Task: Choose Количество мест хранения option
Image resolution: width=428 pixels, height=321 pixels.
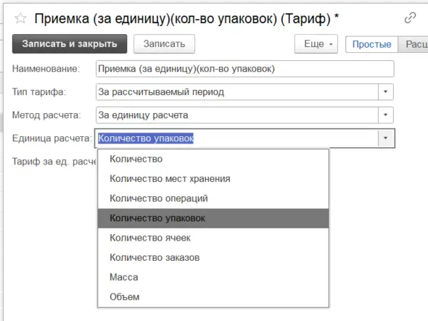Action: click(x=213, y=179)
